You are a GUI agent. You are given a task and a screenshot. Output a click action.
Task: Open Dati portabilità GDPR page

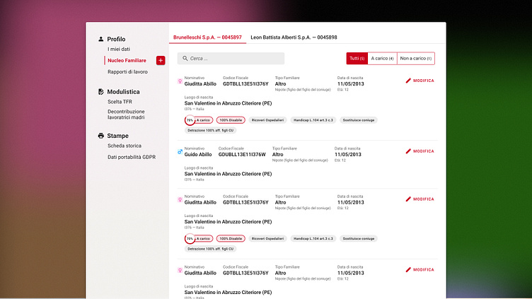(132, 158)
